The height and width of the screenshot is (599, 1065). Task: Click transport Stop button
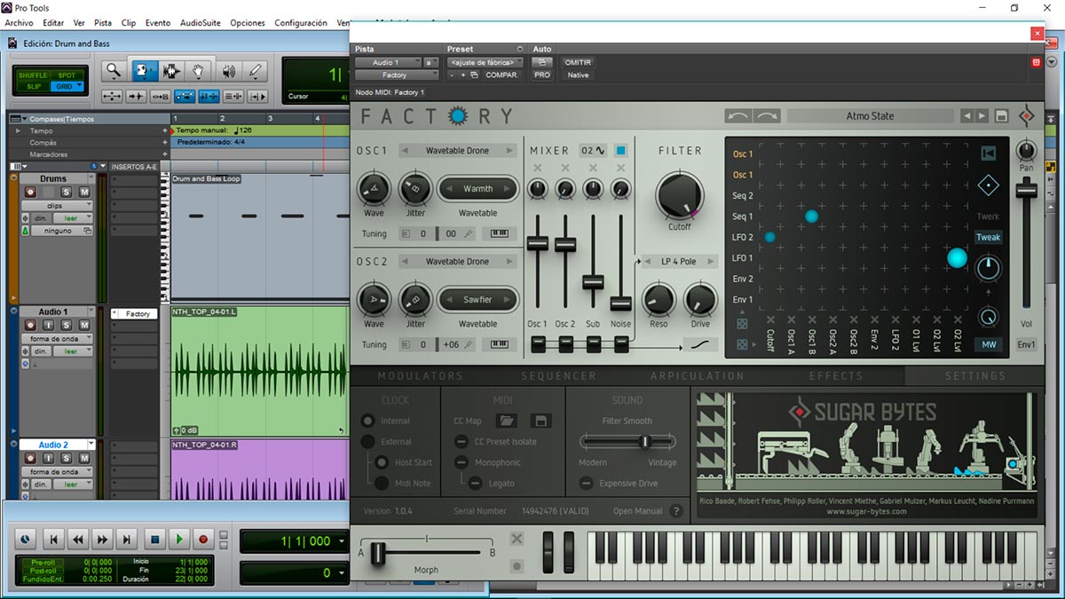click(154, 539)
